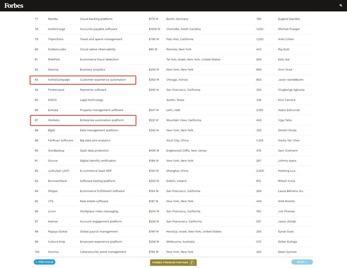Image resolution: width=347 pixels, height=268 pixels.
Task: Select the TripActions company name
Action: 55,39
